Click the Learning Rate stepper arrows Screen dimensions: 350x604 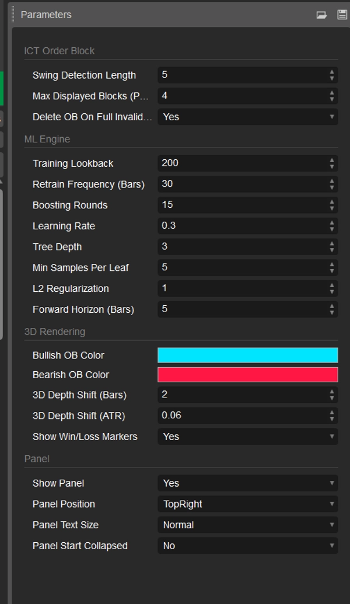pyautogui.click(x=332, y=226)
